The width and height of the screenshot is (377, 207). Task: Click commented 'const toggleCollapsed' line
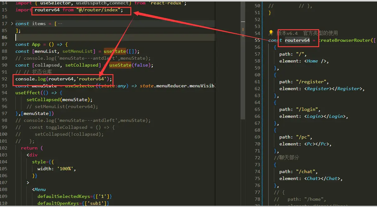[x=65, y=127]
